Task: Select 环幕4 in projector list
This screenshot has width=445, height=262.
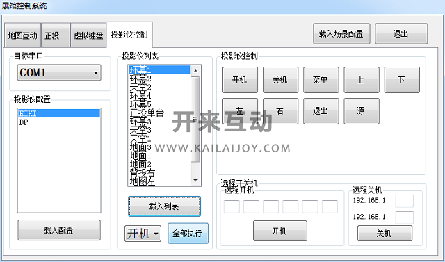Action: coord(159,95)
